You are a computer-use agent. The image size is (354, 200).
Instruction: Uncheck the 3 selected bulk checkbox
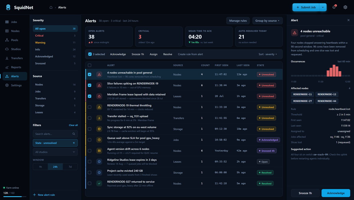click(x=90, y=54)
